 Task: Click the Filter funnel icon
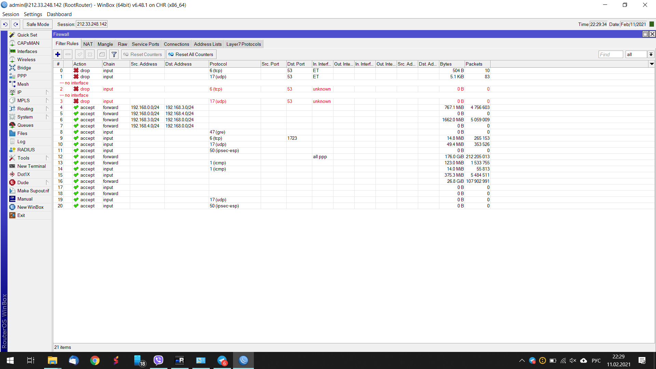click(x=114, y=54)
